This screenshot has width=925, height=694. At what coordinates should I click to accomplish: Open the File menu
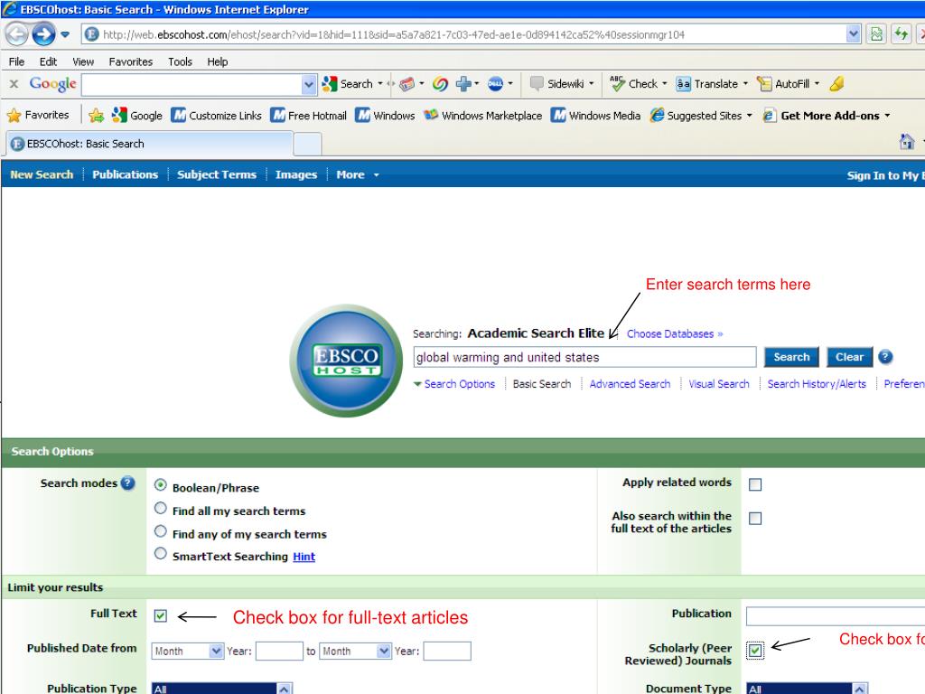click(x=16, y=61)
